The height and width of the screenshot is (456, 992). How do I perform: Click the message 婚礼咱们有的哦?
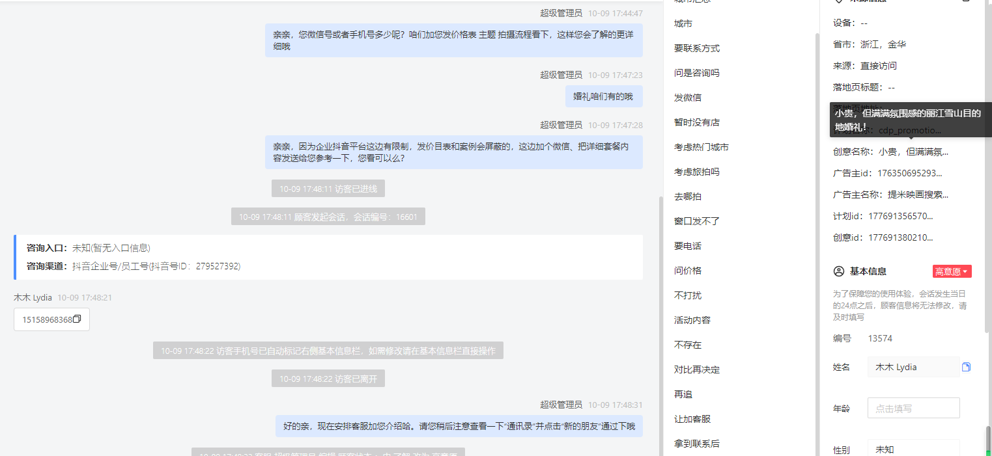(x=603, y=96)
